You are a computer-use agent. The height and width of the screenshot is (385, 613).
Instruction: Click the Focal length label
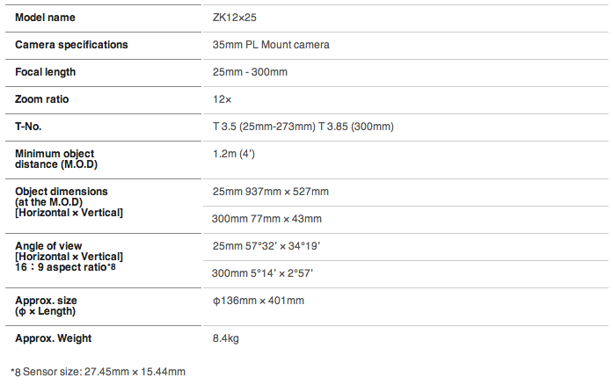tap(46, 72)
